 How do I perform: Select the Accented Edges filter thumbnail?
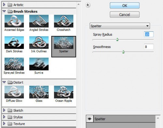coord(14,21)
